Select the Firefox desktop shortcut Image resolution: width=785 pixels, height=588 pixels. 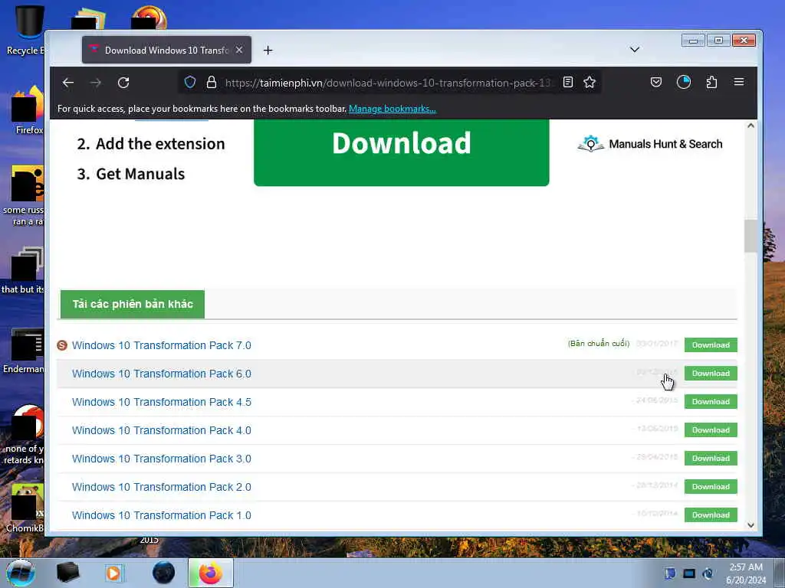point(28,111)
